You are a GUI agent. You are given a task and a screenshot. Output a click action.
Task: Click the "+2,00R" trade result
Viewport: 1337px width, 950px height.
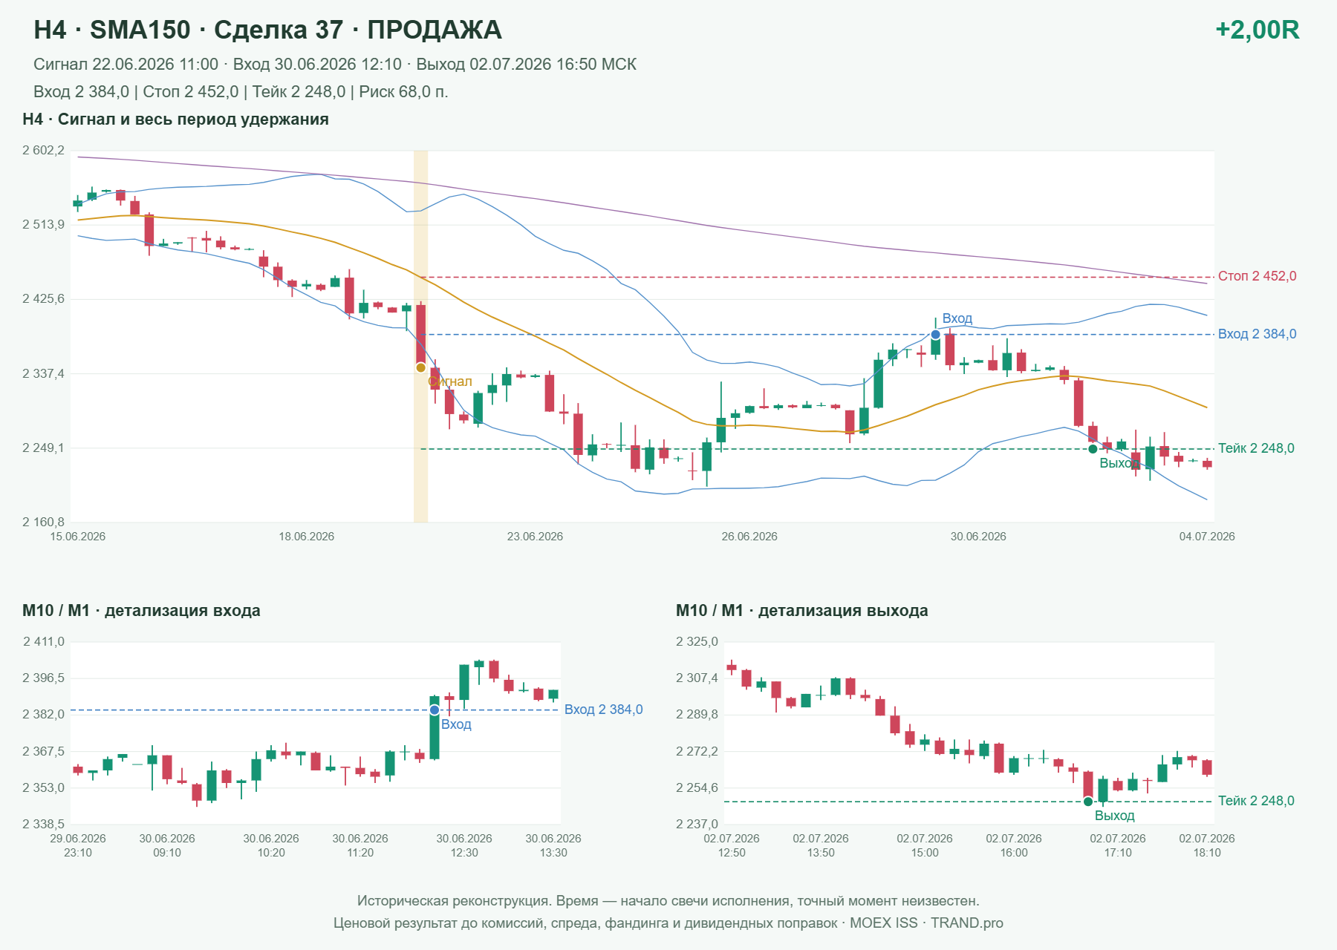[1258, 30]
